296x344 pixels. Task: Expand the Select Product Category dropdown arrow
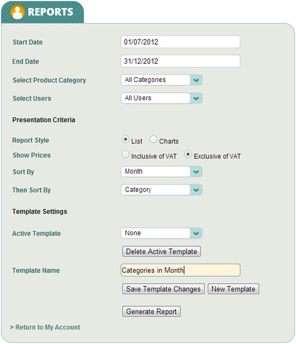(196, 80)
